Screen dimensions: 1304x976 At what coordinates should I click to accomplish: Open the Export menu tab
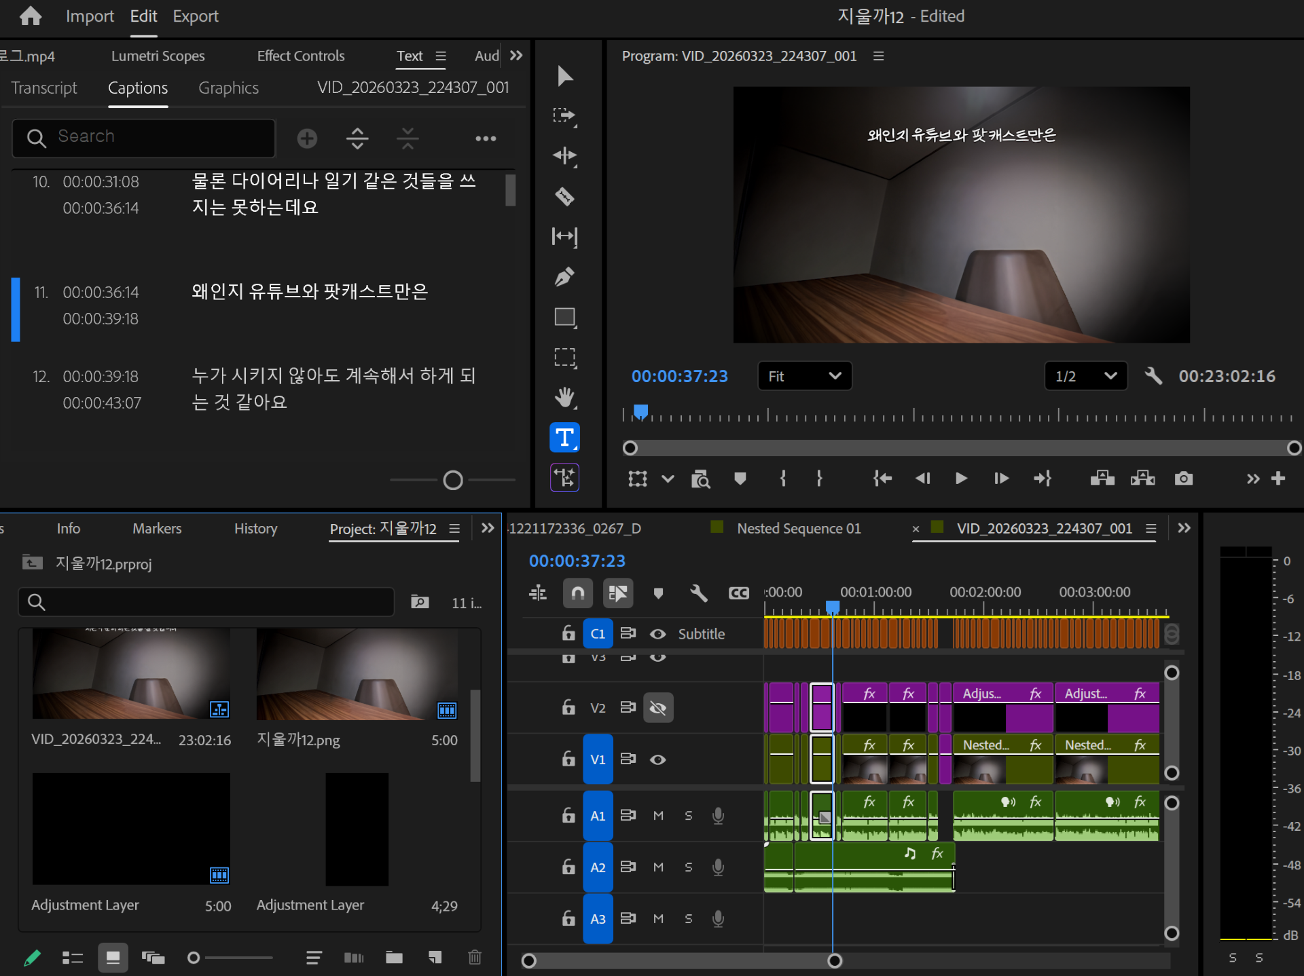point(195,16)
